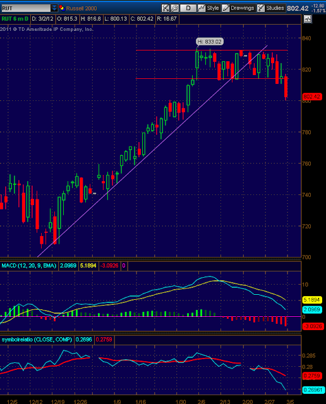Click the cyan 0.26961 axis marker

[x=313, y=390]
